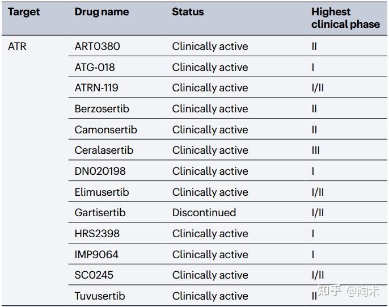The image size is (389, 307).
Task: Select Tuvusertib in the last row
Action: click(100, 296)
